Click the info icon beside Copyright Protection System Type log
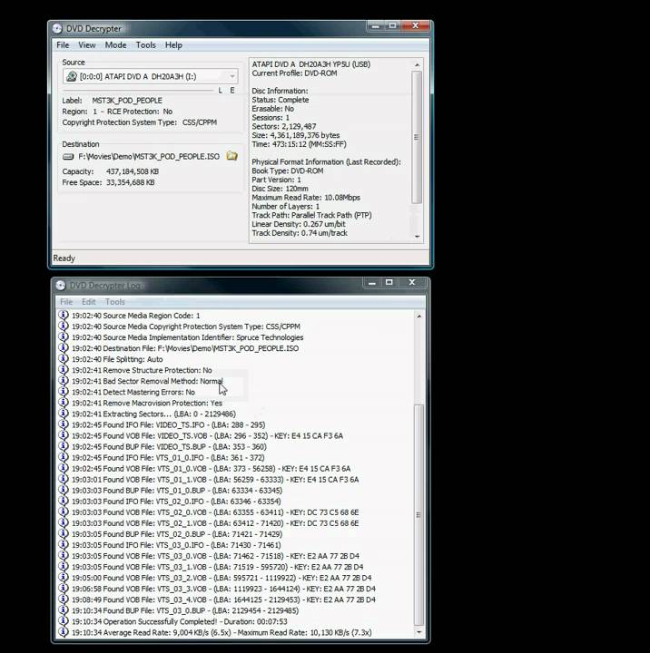This screenshot has width=650, height=653. 64,326
